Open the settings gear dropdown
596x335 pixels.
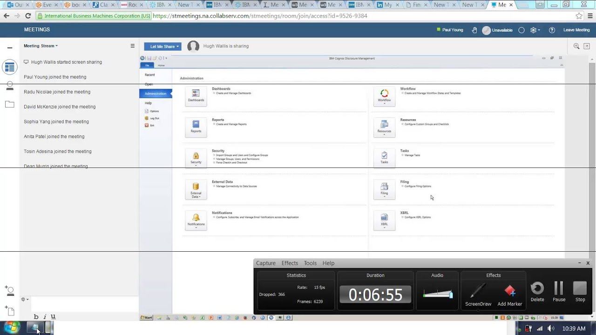point(535,30)
